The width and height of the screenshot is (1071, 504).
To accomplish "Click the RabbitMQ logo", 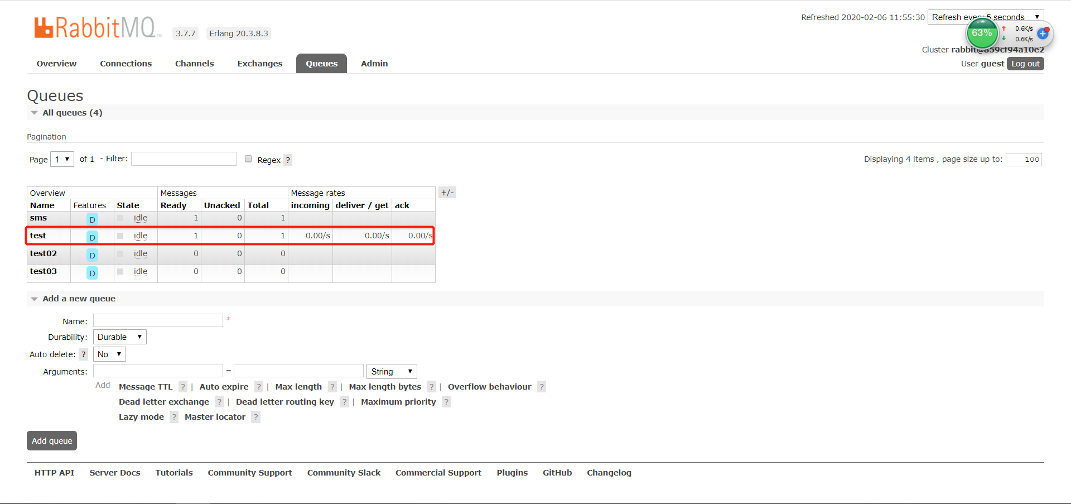I will click(97, 27).
